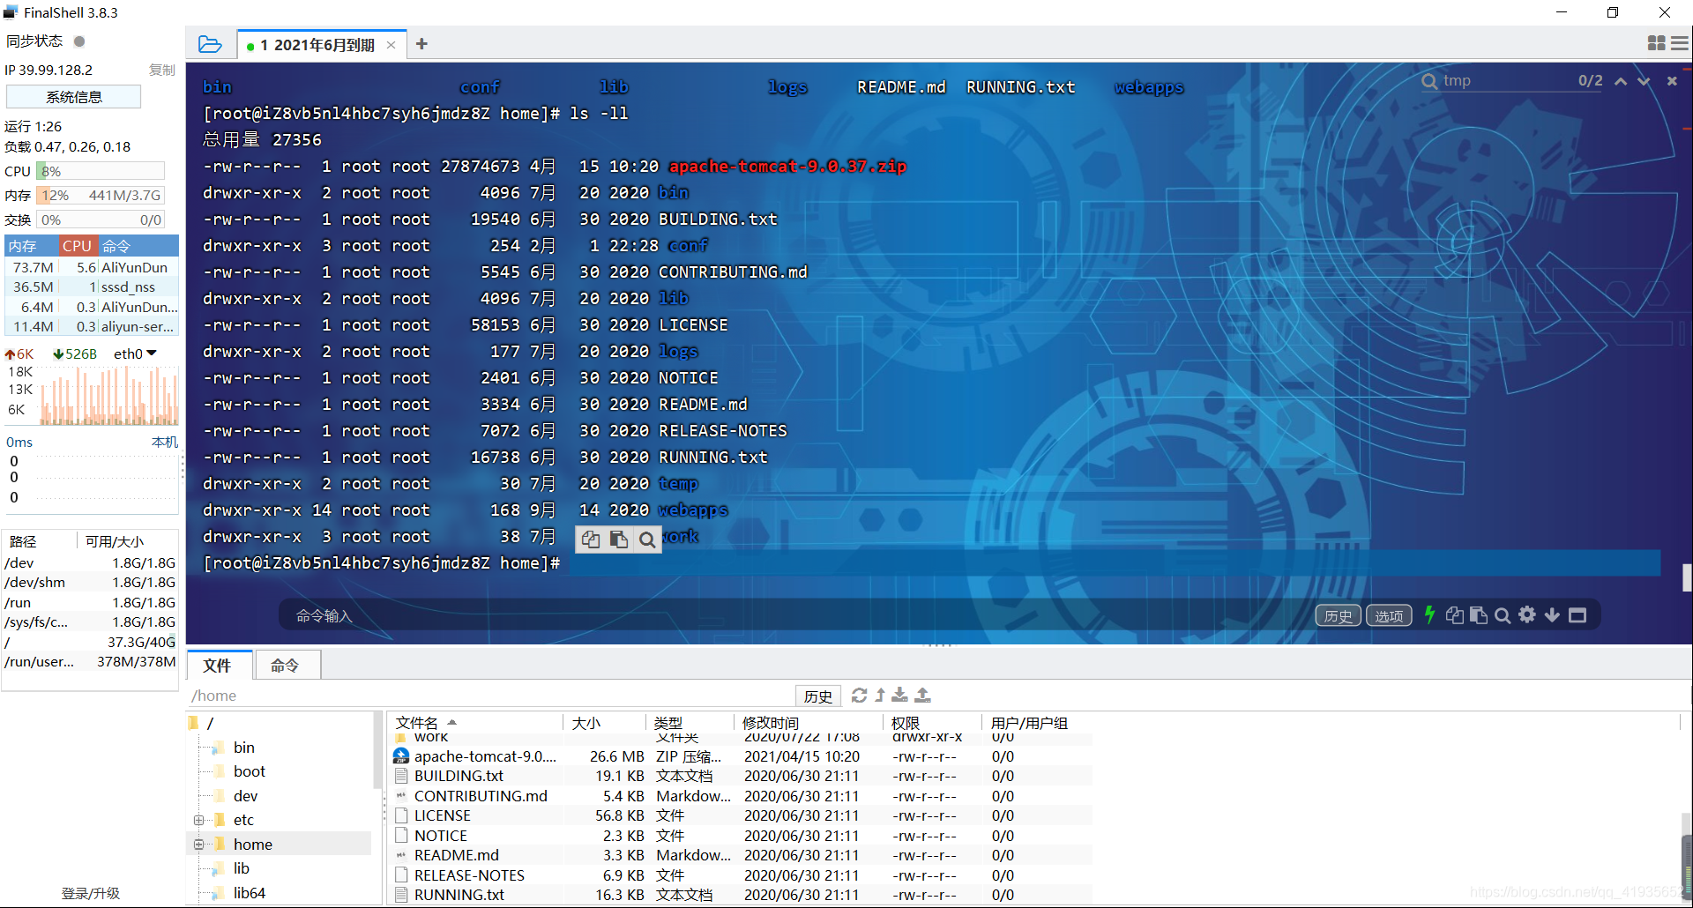Select apache-tomcat-9.0 zip file row

[741, 756]
